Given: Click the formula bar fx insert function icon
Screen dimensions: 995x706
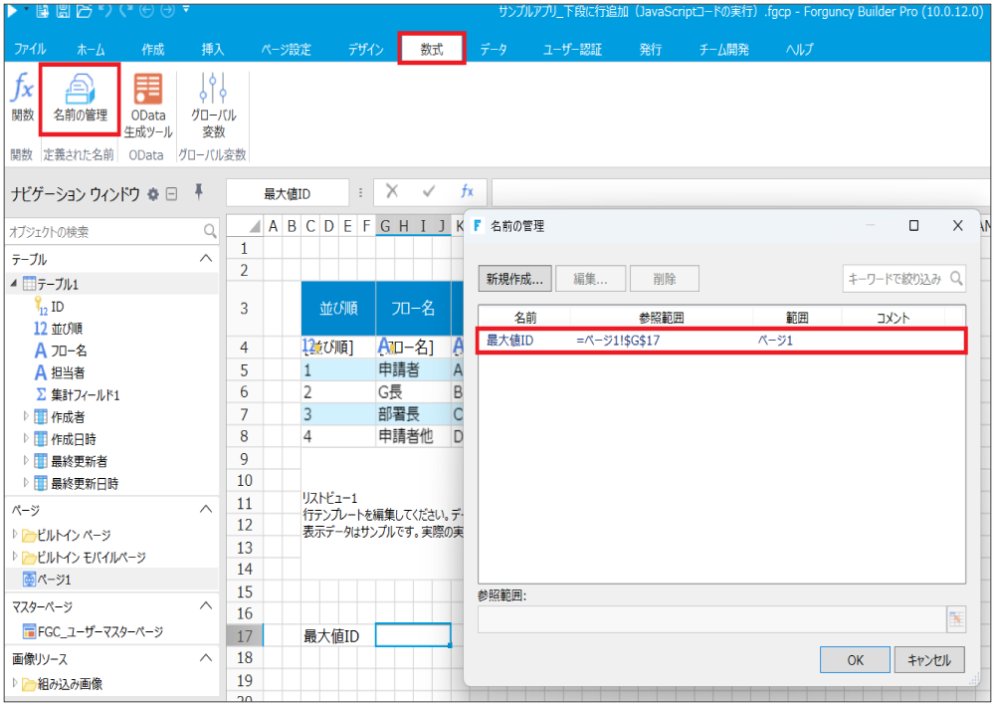Looking at the screenshot, I should click(467, 192).
